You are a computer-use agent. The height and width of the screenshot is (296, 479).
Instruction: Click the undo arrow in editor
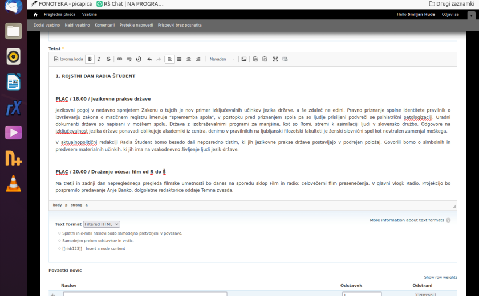point(149,59)
